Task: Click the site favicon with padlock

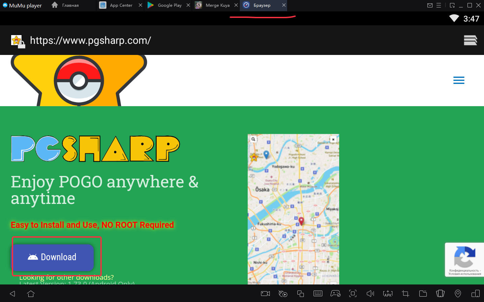Action: click(x=18, y=41)
